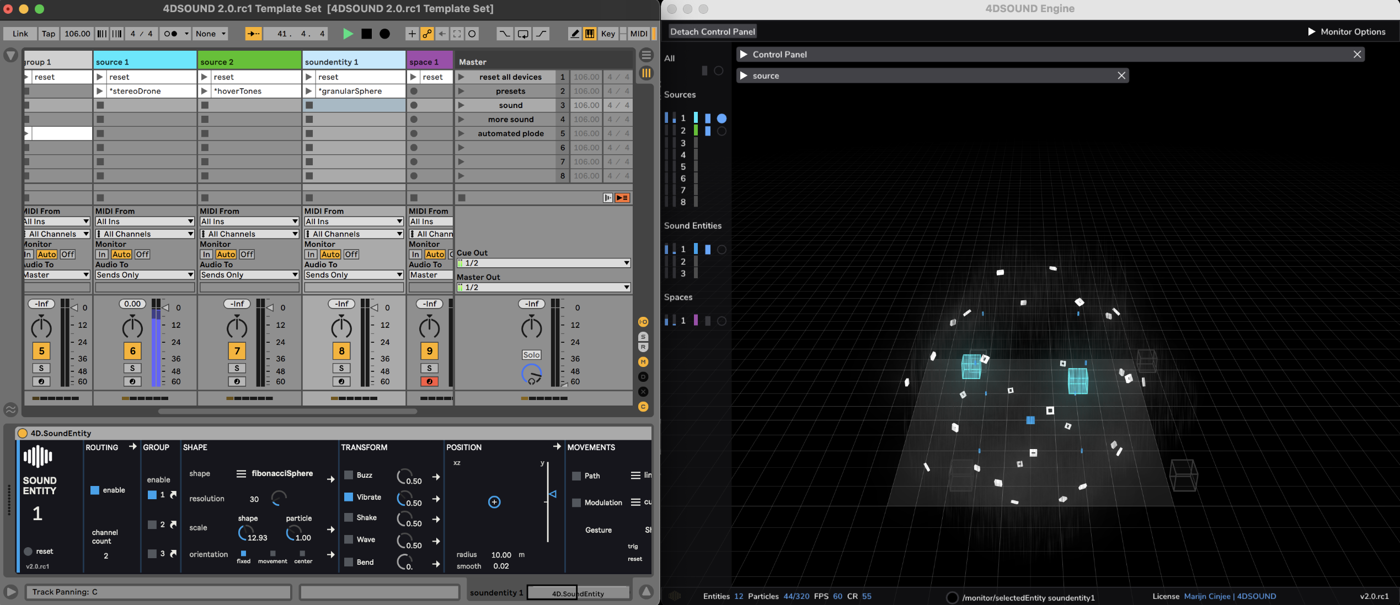Show or hide the Mixer section
The image size is (1400, 605).
(643, 362)
